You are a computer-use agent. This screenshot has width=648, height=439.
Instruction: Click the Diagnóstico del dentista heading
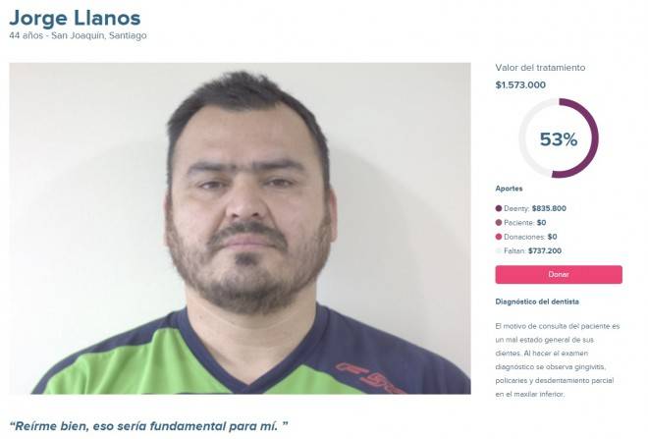[x=537, y=302]
